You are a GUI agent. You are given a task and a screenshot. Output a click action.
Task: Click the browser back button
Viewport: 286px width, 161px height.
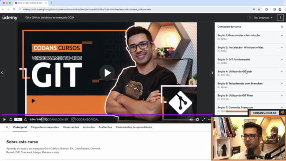point(3,9)
